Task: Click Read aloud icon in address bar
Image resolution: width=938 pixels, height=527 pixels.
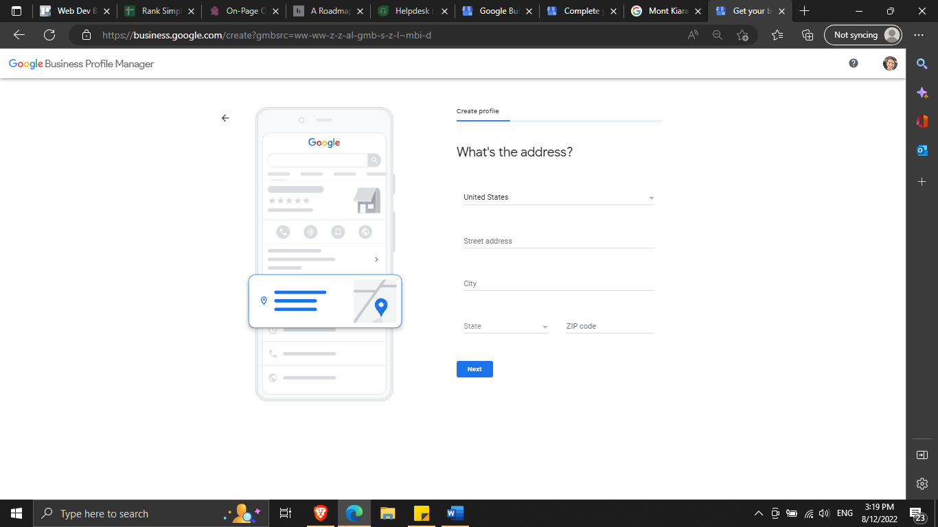Action: coord(693,35)
